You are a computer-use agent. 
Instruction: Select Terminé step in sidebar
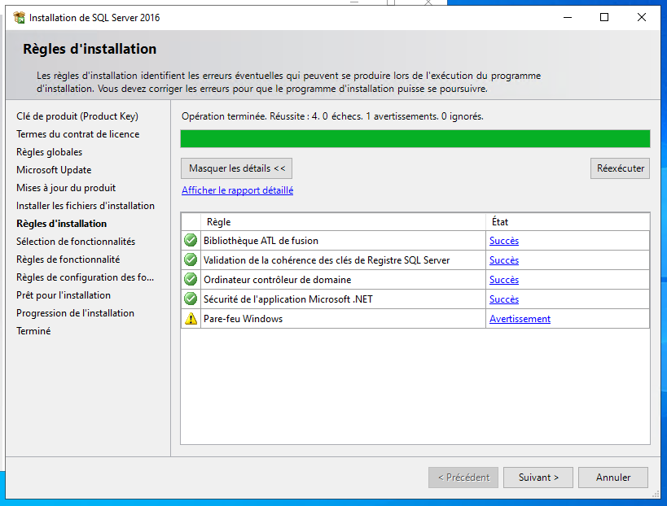point(33,330)
